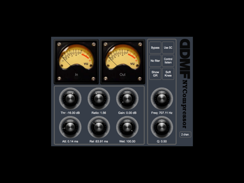Click the Gain knob
Screen dimensions: 244x183
point(127,99)
